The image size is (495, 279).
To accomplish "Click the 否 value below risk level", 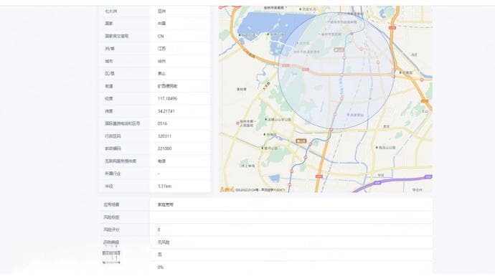I will click(160, 255).
